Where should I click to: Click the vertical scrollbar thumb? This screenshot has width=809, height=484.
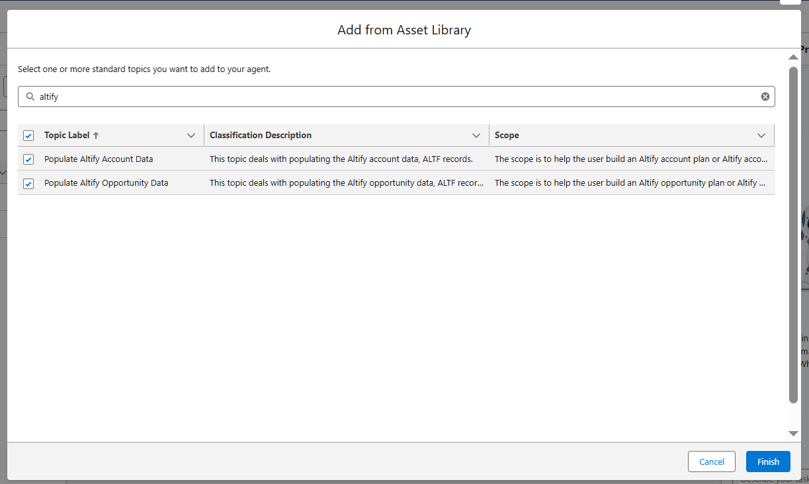793,233
